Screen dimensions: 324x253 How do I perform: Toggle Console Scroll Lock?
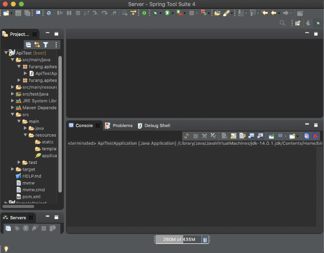click(x=233, y=136)
